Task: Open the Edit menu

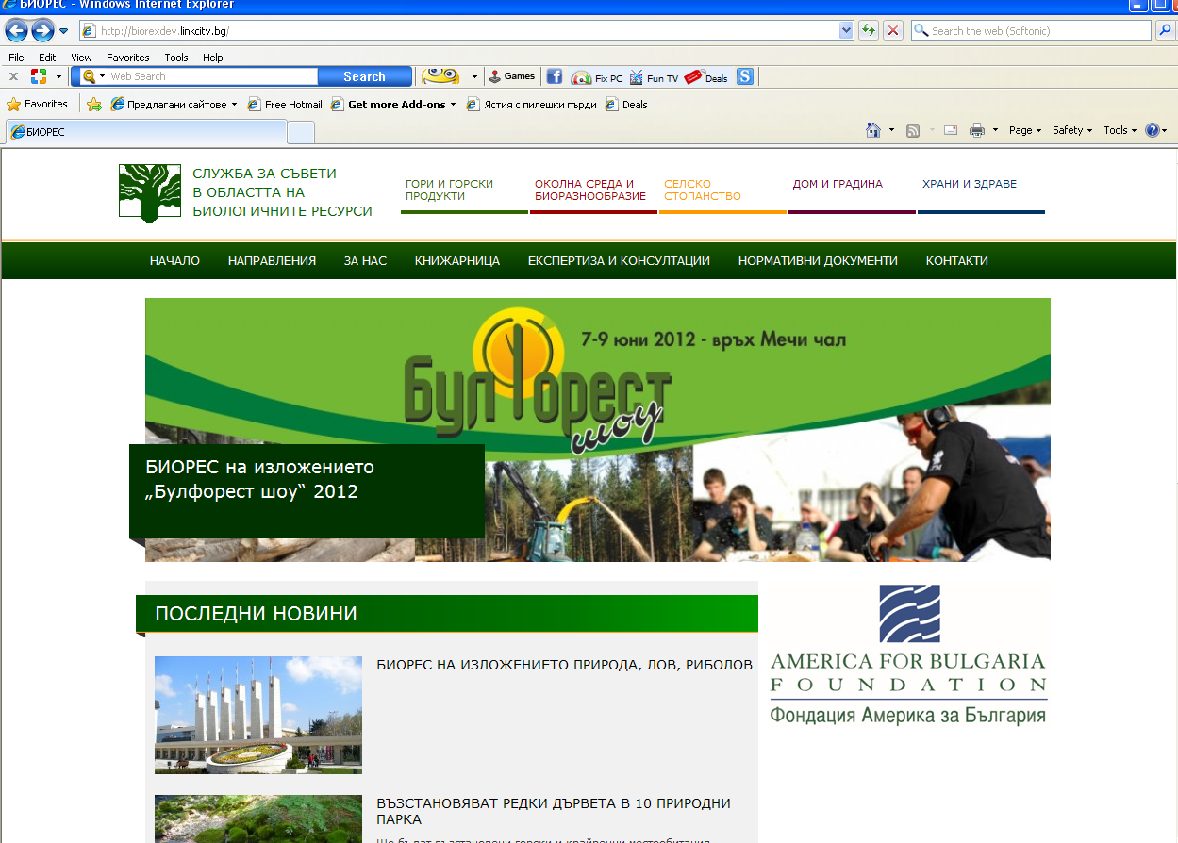Action: click(47, 58)
